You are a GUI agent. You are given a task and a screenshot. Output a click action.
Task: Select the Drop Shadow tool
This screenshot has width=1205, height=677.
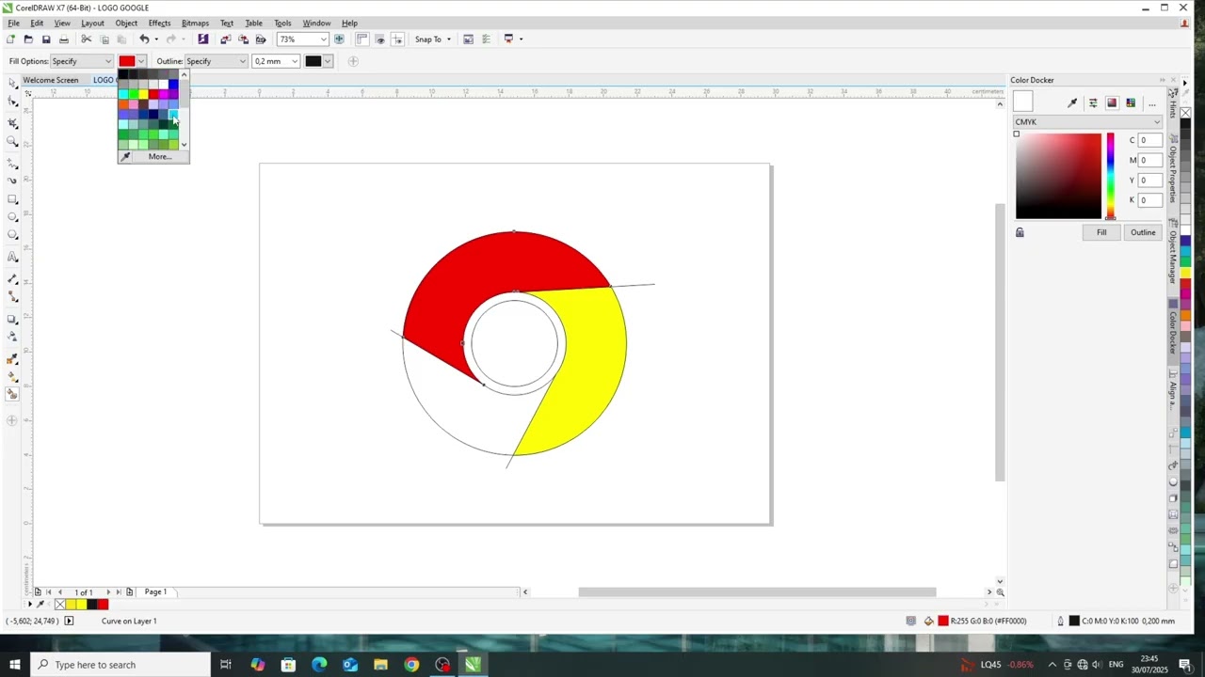(12, 320)
